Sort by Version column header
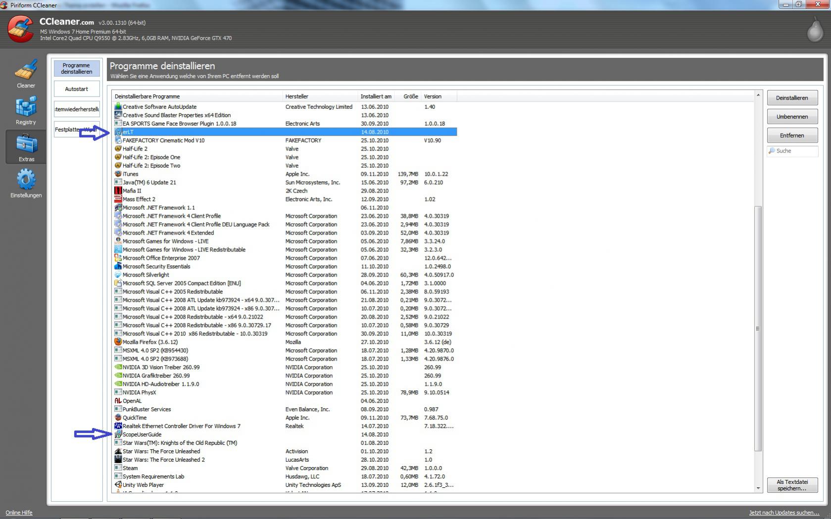The height and width of the screenshot is (519, 831). 439,96
